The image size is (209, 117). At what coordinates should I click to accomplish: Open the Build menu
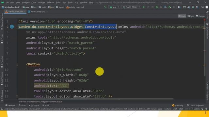coord(58,3)
